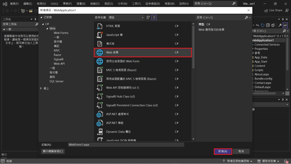The image size is (291, 164).
Task: Select SQL Server category in tree
Action: tap(57, 81)
